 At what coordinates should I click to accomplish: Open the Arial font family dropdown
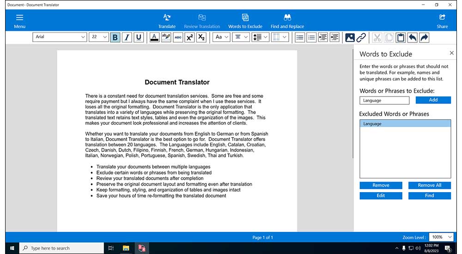tap(60, 37)
